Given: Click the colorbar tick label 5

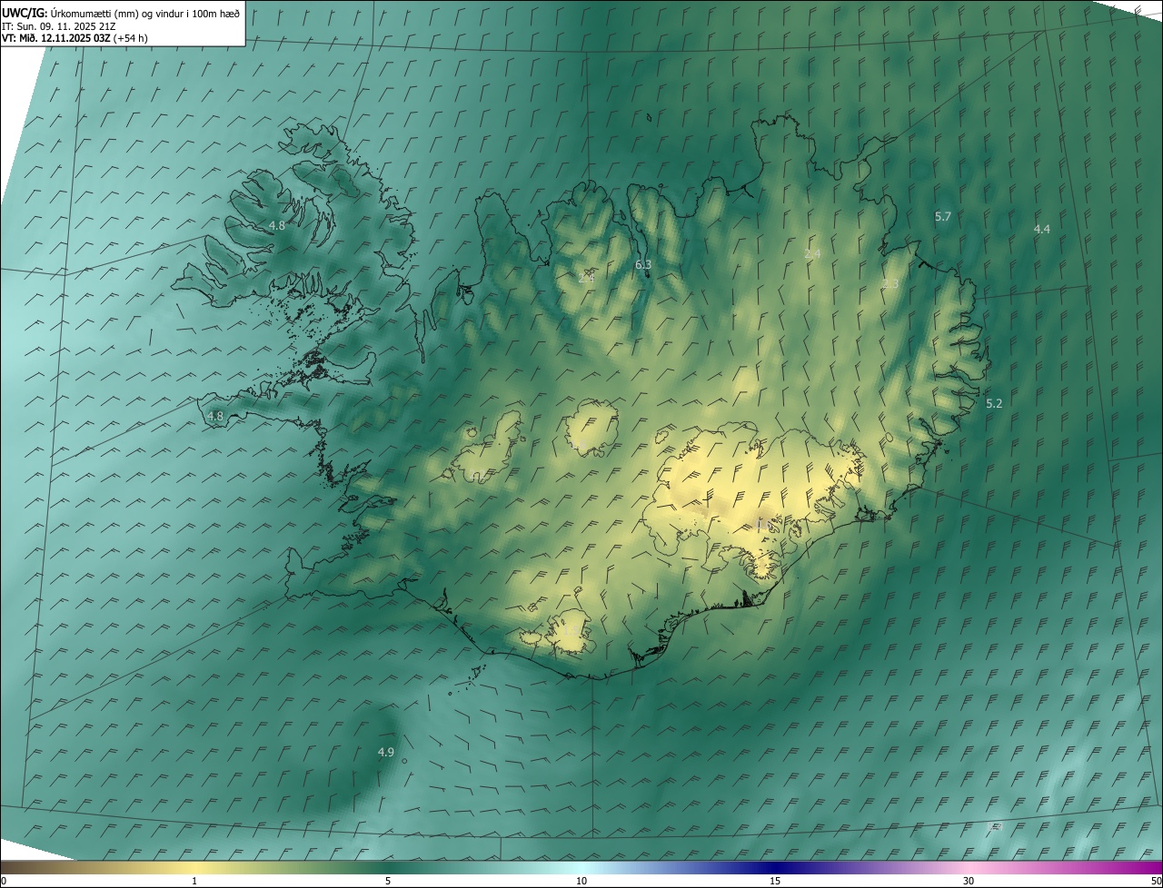Looking at the screenshot, I should tap(388, 881).
